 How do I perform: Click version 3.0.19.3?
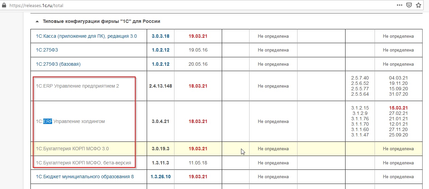[x=161, y=149]
